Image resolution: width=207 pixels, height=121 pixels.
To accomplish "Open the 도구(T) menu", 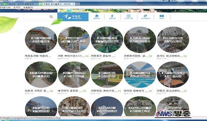I will [17, 7].
